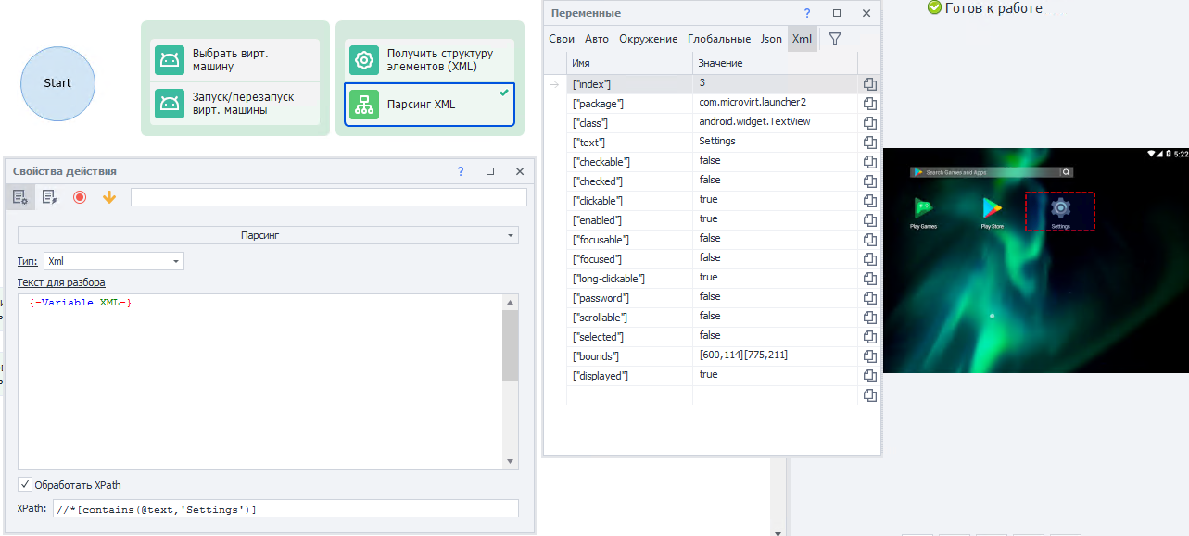The image size is (1189, 536).
Task: Tap the Settings gear icon in emulator
Action: (x=1060, y=208)
